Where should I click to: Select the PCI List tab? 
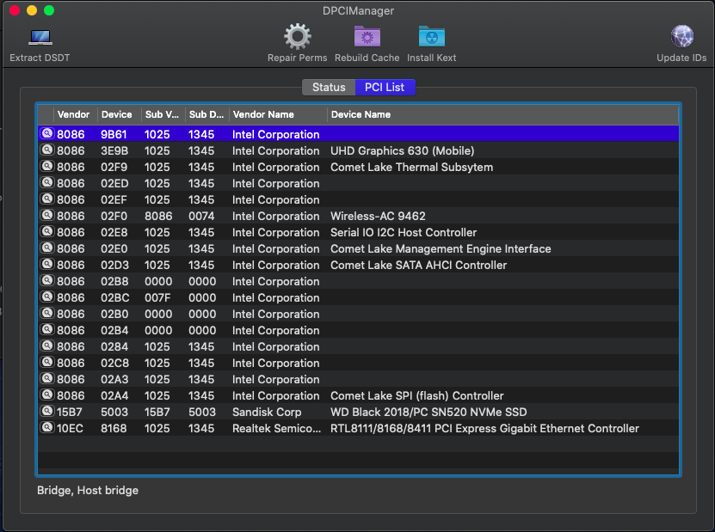click(x=385, y=87)
